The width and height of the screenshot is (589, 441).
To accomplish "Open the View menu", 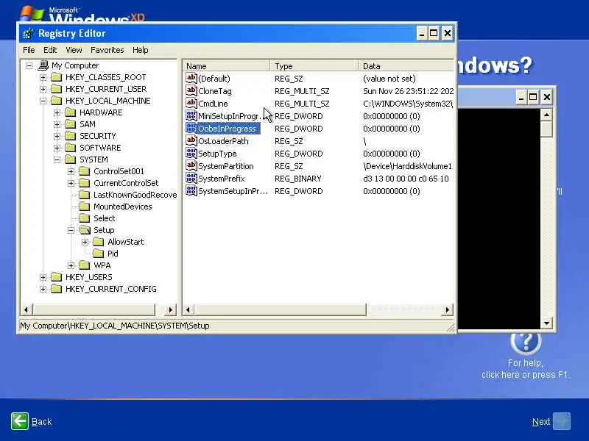I will pyautogui.click(x=74, y=50).
